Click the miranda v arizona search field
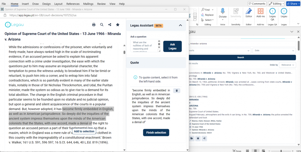This screenshot has width=301, height=152. [242, 44]
